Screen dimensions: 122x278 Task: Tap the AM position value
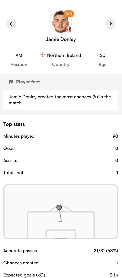point(19,55)
